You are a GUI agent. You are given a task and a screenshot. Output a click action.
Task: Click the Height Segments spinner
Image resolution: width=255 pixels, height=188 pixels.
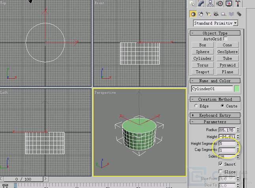[x=238, y=144]
